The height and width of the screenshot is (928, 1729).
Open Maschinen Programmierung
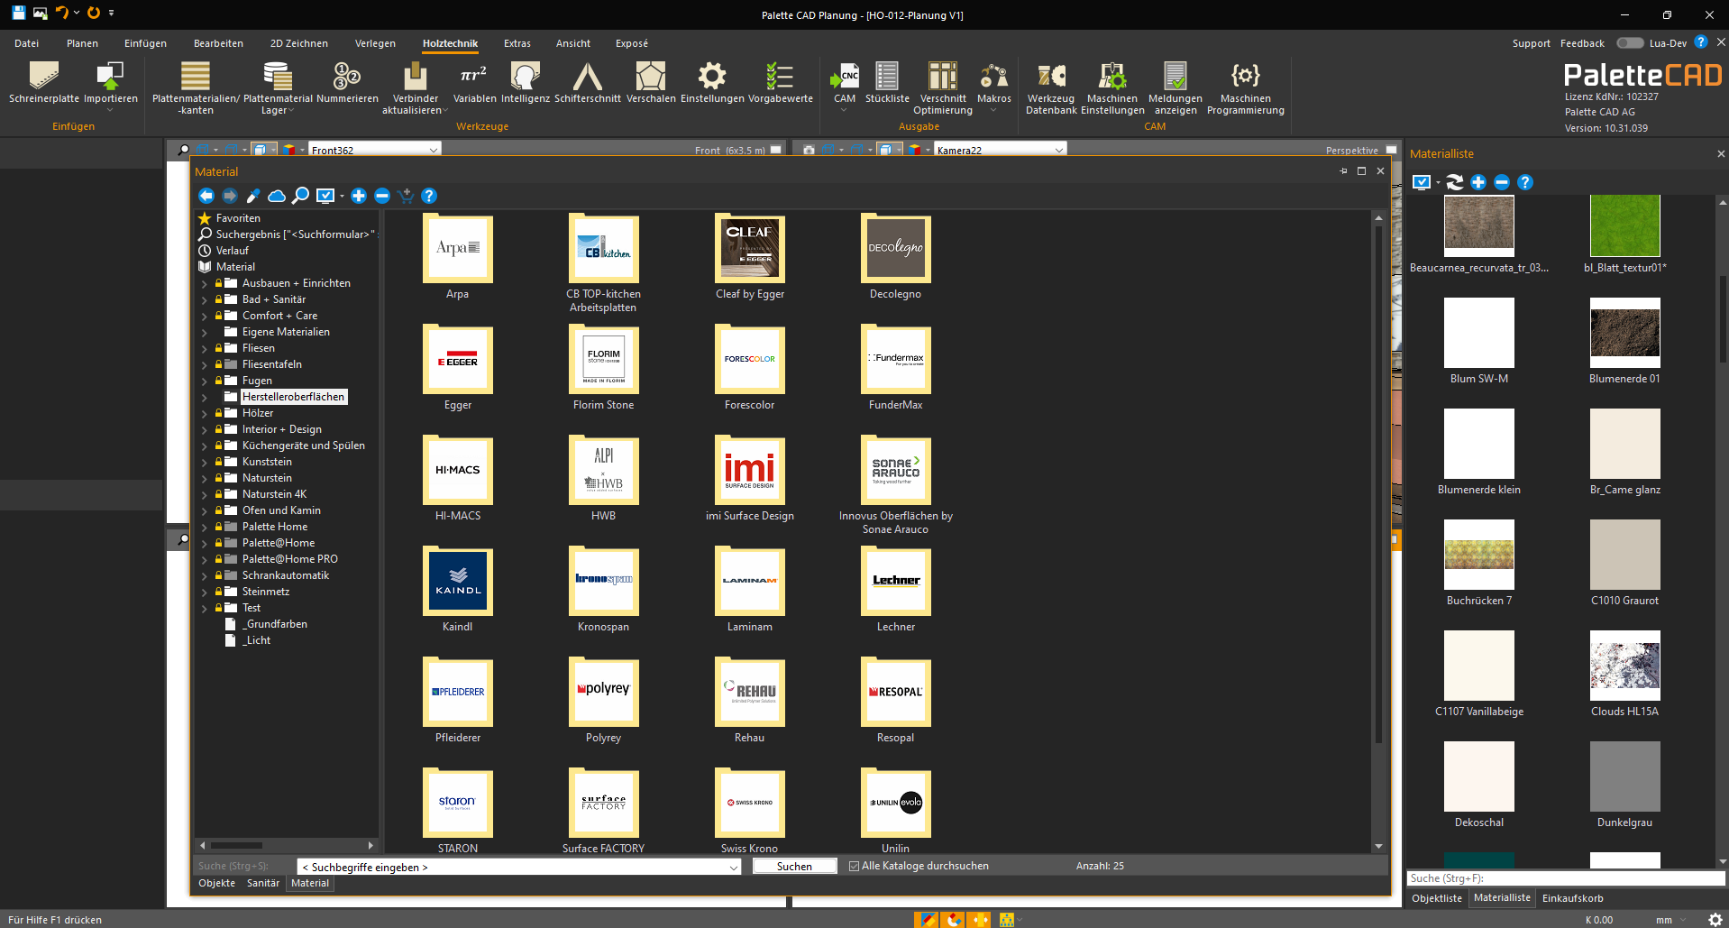[1246, 88]
